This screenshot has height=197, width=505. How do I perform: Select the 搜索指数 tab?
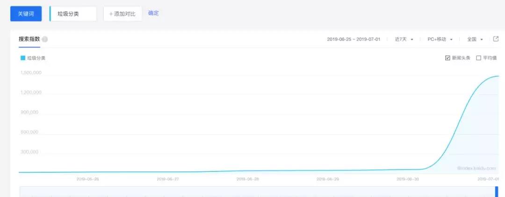pyautogui.click(x=29, y=39)
